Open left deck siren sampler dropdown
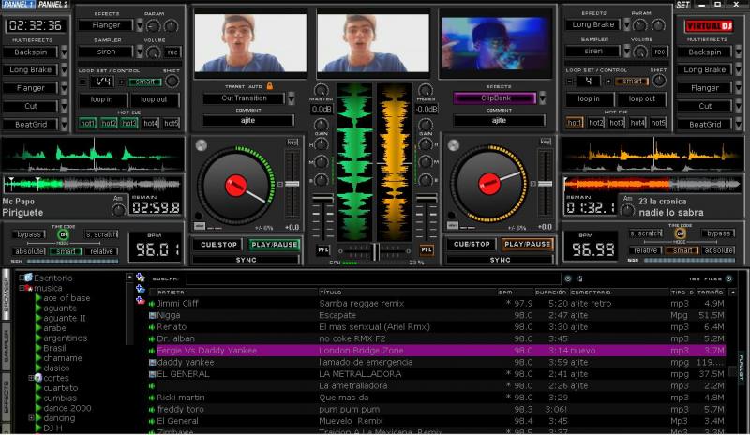 140,52
